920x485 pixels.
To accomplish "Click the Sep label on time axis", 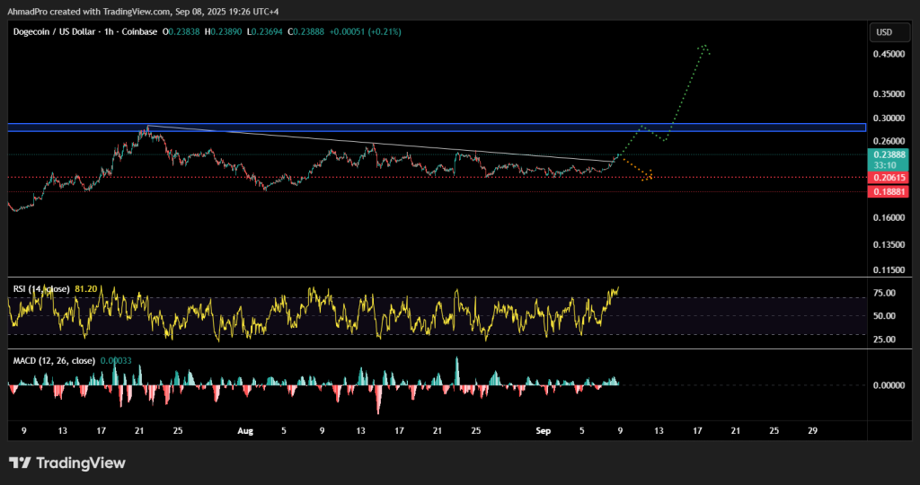I will (x=542, y=431).
